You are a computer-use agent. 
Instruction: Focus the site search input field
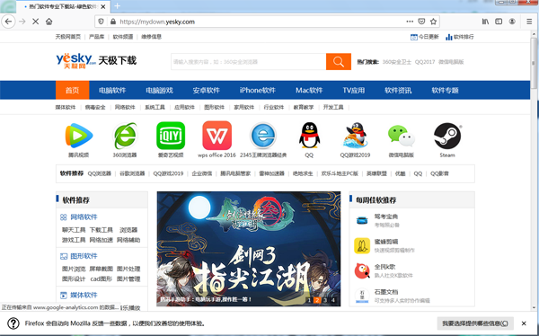pyautogui.click(x=249, y=62)
